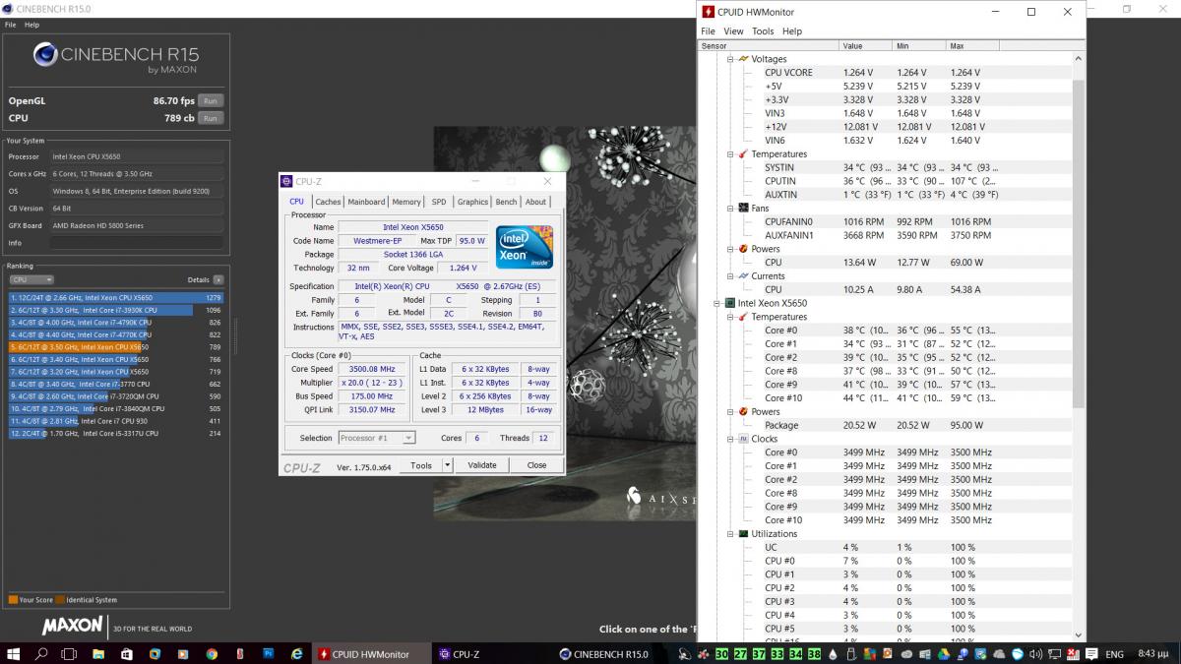Switch to the Caches tab in CPU-Z
Screen dimensions: 1181x664
click(328, 202)
